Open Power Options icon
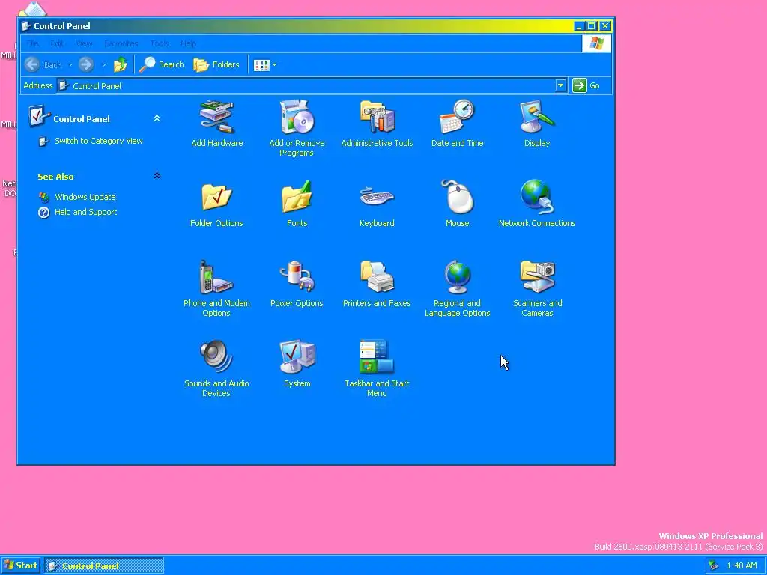Image resolution: width=767 pixels, height=575 pixels. point(297,284)
